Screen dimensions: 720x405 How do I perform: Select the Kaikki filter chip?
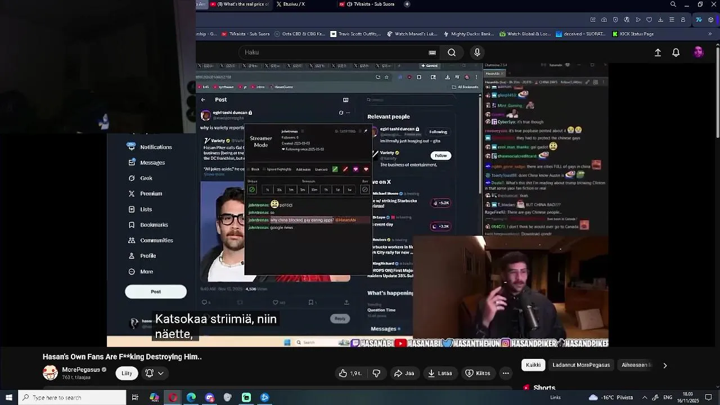[533, 365]
